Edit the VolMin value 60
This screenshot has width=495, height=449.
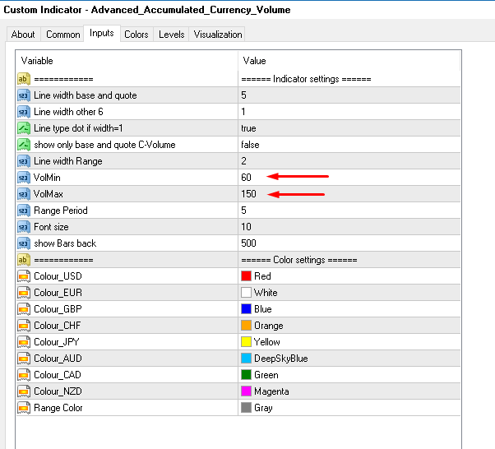pyautogui.click(x=246, y=178)
